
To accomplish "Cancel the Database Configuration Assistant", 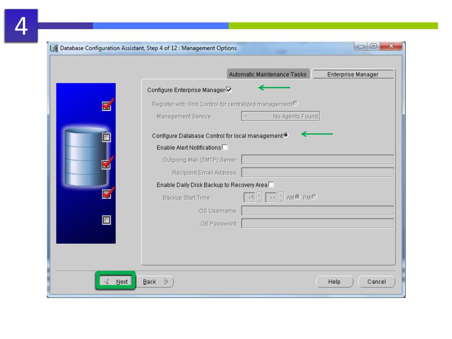I will pyautogui.click(x=377, y=282).
